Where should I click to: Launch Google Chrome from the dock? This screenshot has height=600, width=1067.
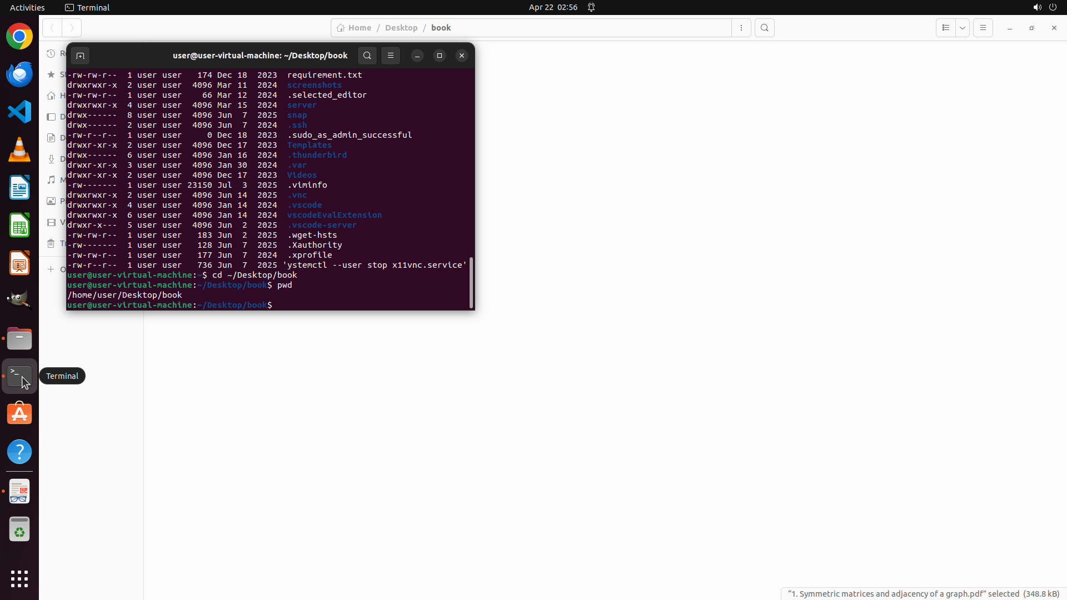tap(19, 37)
